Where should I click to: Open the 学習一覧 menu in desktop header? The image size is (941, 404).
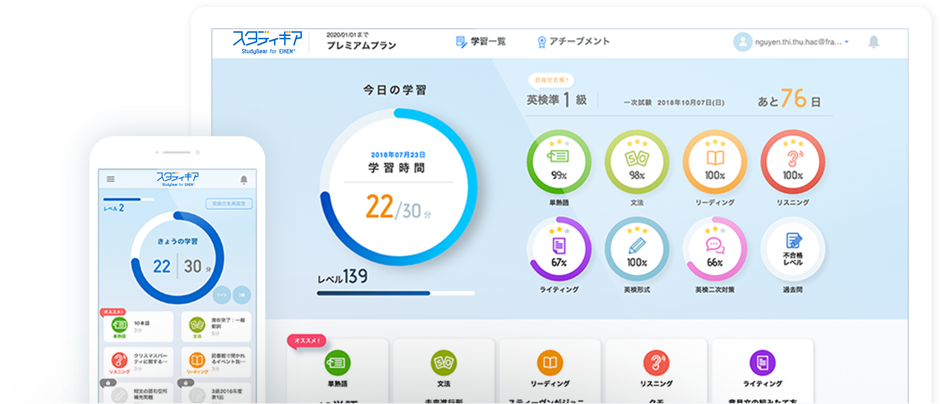pyautogui.click(x=480, y=42)
